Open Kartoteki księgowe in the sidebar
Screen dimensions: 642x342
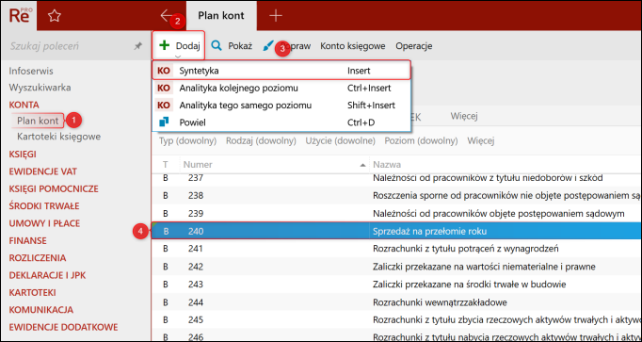[x=59, y=137]
